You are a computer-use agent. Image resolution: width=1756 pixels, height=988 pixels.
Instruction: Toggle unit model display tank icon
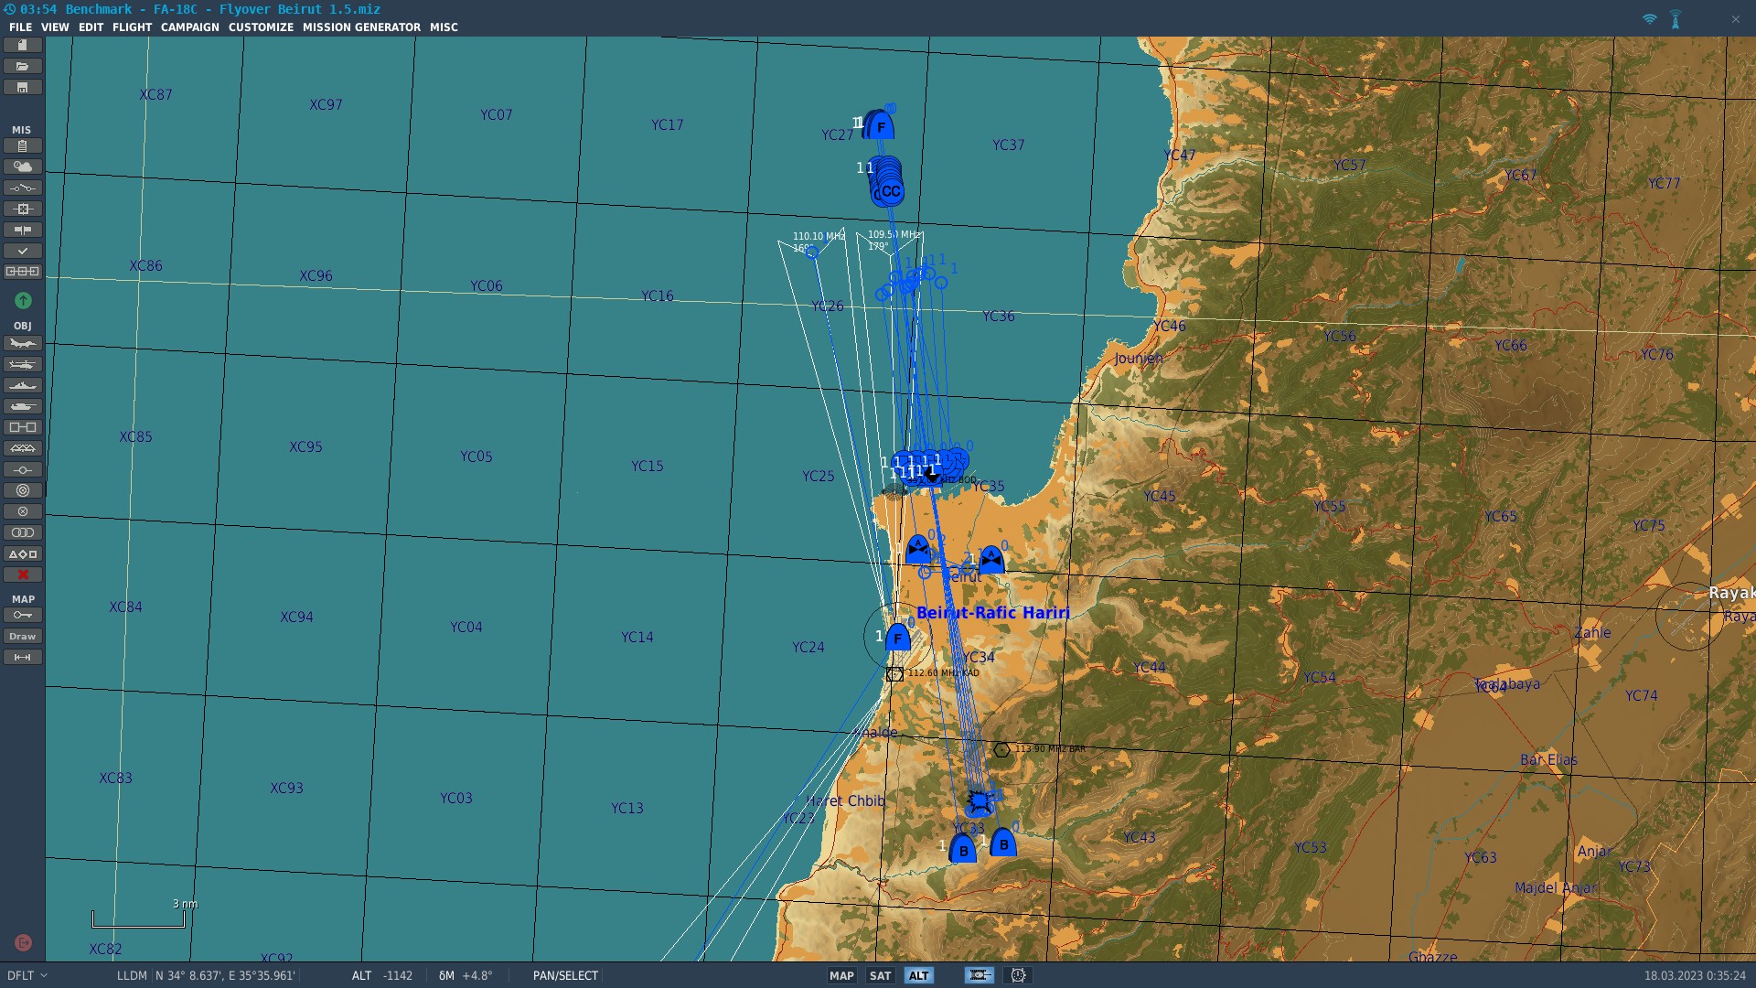coord(979,976)
